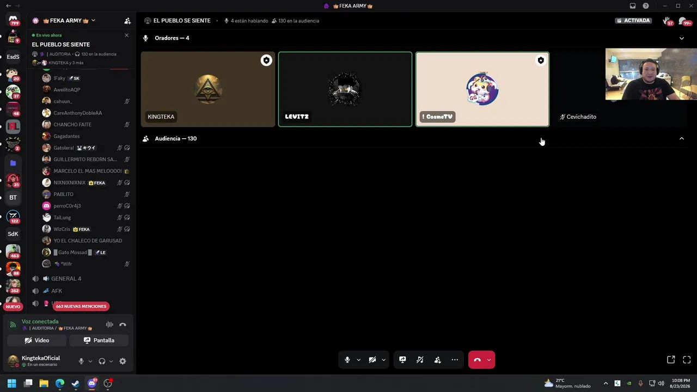This screenshot has height=392, width=697.
Task: Open the Windows Start menu
Action: coord(12,383)
